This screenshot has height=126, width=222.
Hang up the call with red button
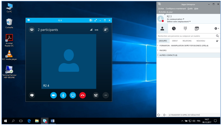click(83, 95)
